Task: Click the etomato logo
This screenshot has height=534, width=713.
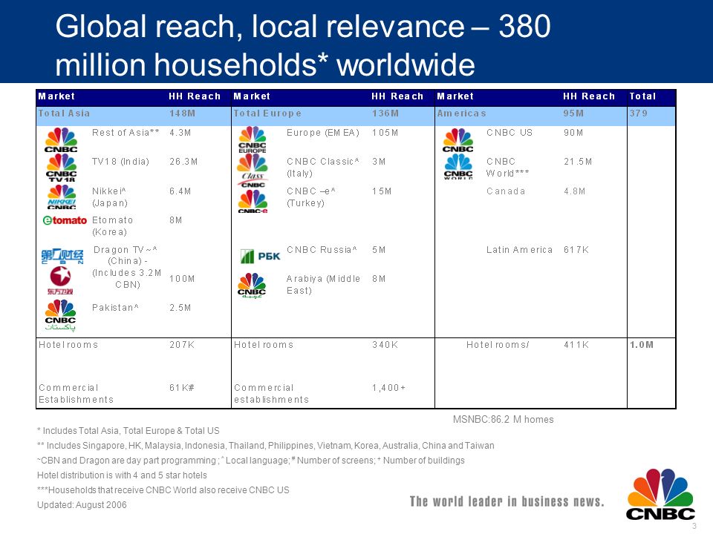Action: click(x=65, y=220)
